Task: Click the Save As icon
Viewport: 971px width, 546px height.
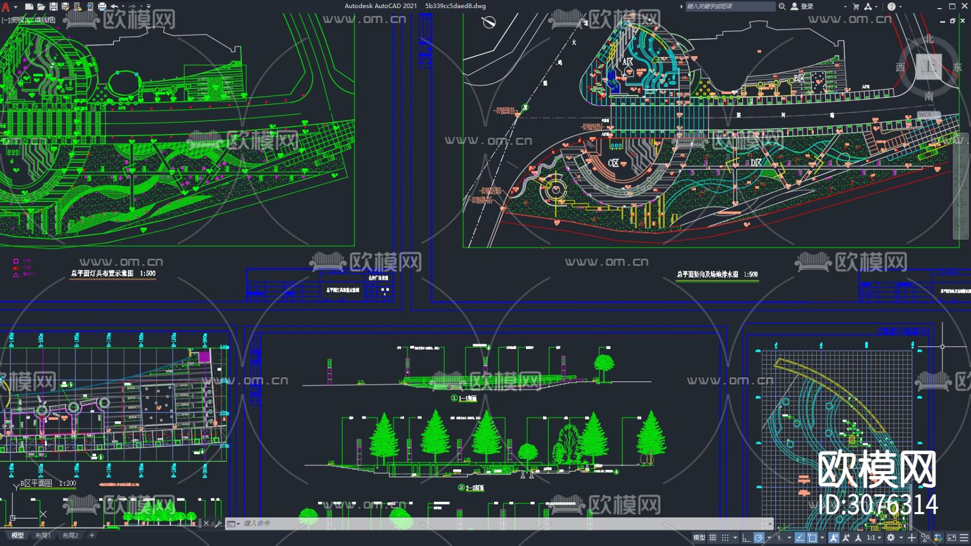Action: point(65,6)
